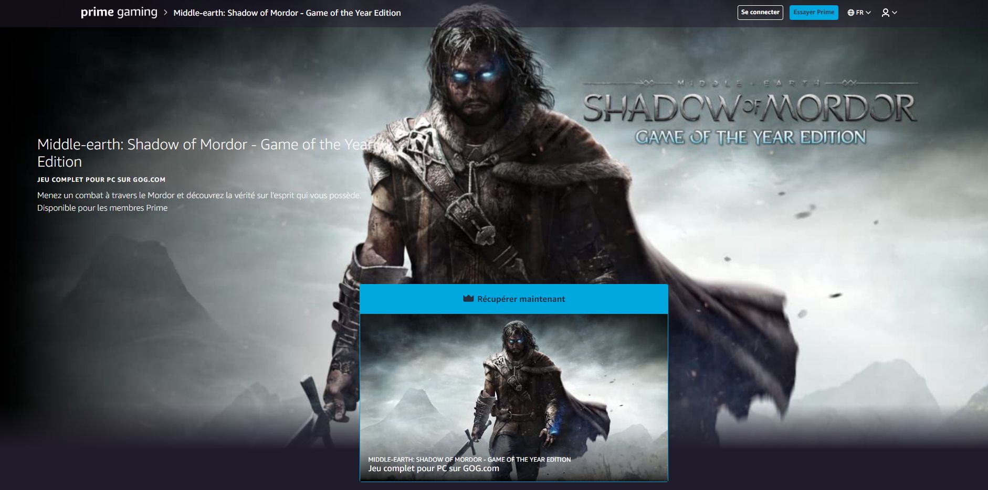Viewport: 988px width, 490px height.
Task: Click the globe language icon
Action: [850, 13]
